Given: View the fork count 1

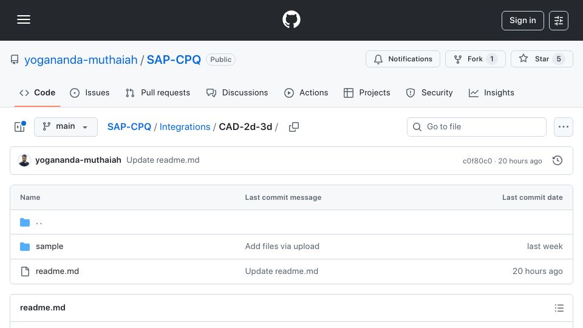Looking at the screenshot, I should pos(491,59).
